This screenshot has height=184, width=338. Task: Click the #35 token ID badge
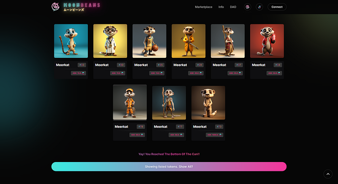coord(160,65)
